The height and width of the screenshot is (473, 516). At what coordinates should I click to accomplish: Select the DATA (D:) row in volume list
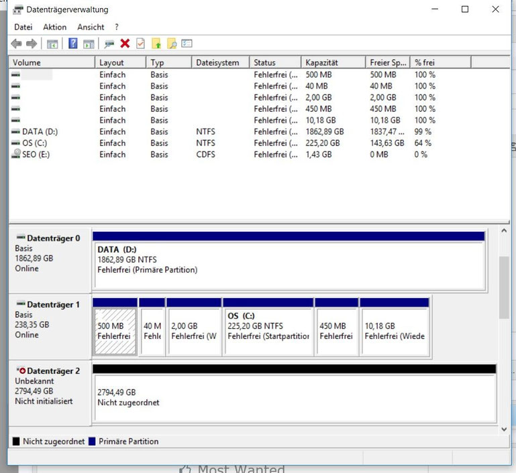click(39, 132)
